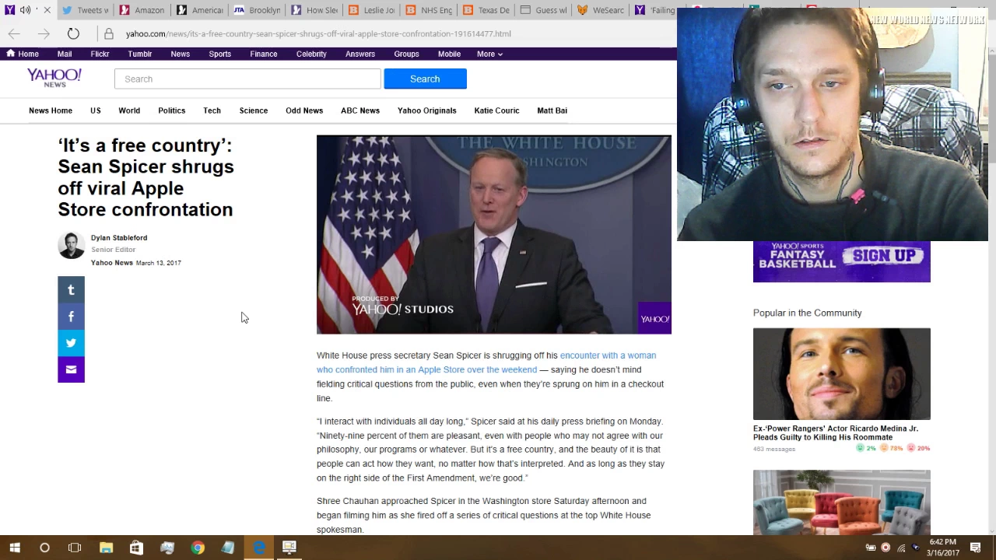Open Tumblr in the Yahoo top bar
This screenshot has height=560, width=996.
(x=140, y=54)
